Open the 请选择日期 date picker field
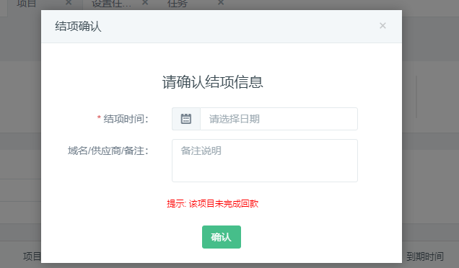 pyautogui.click(x=279, y=119)
